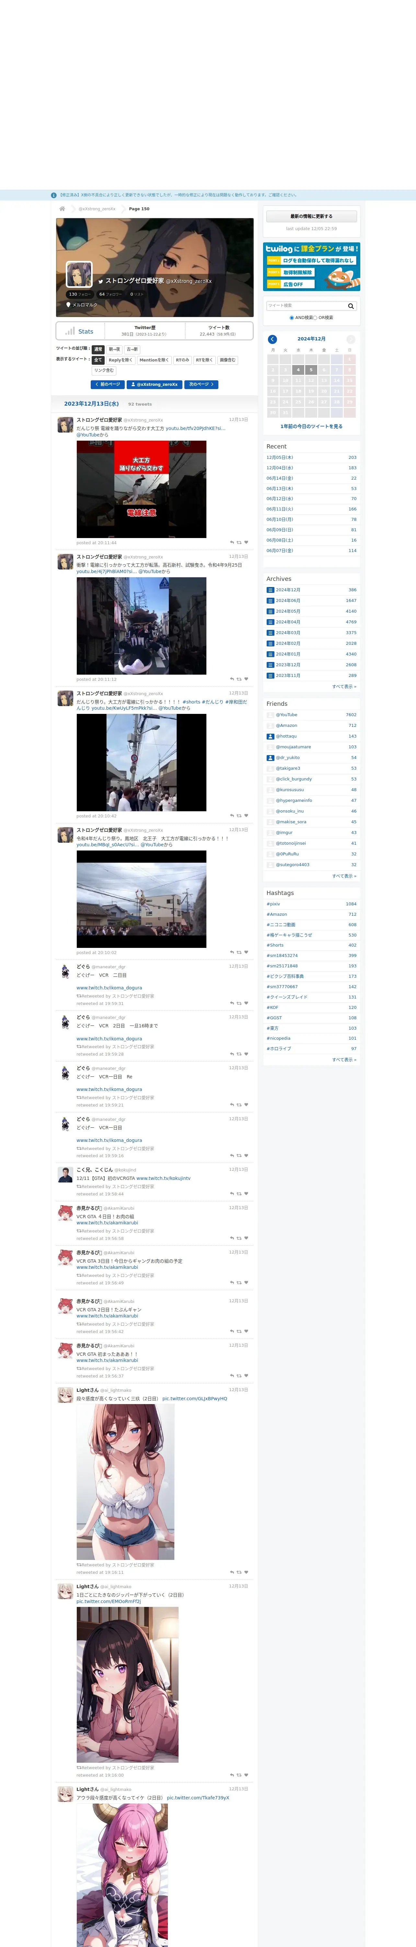
Task: Enable the RTのみ filter
Action: click(x=183, y=361)
